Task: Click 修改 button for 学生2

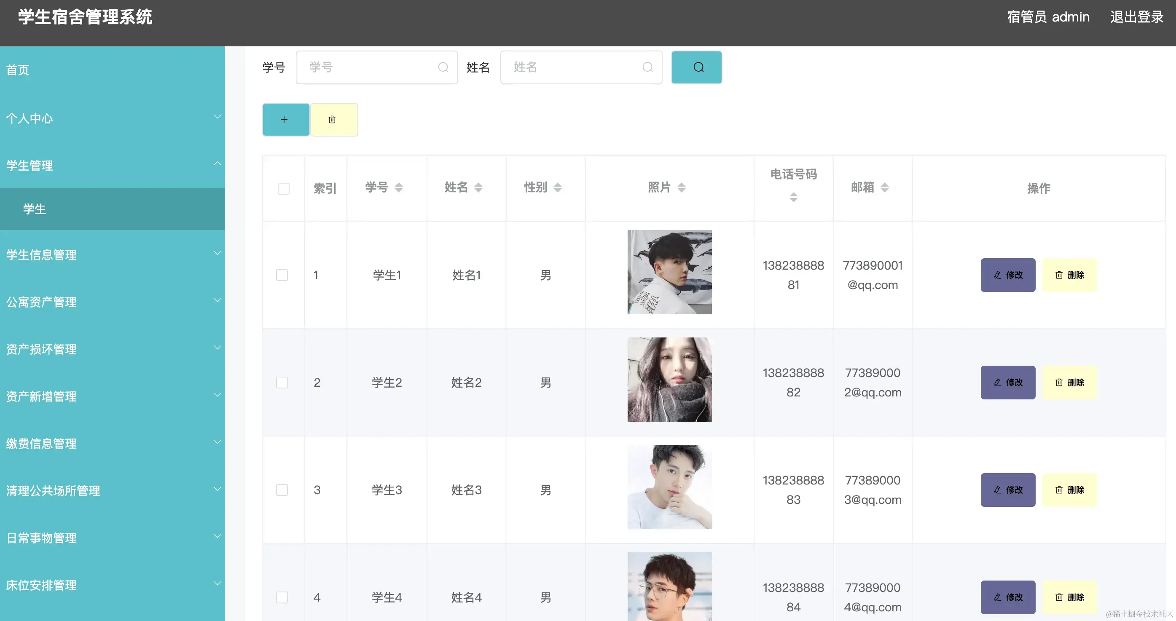Action: click(x=1007, y=383)
